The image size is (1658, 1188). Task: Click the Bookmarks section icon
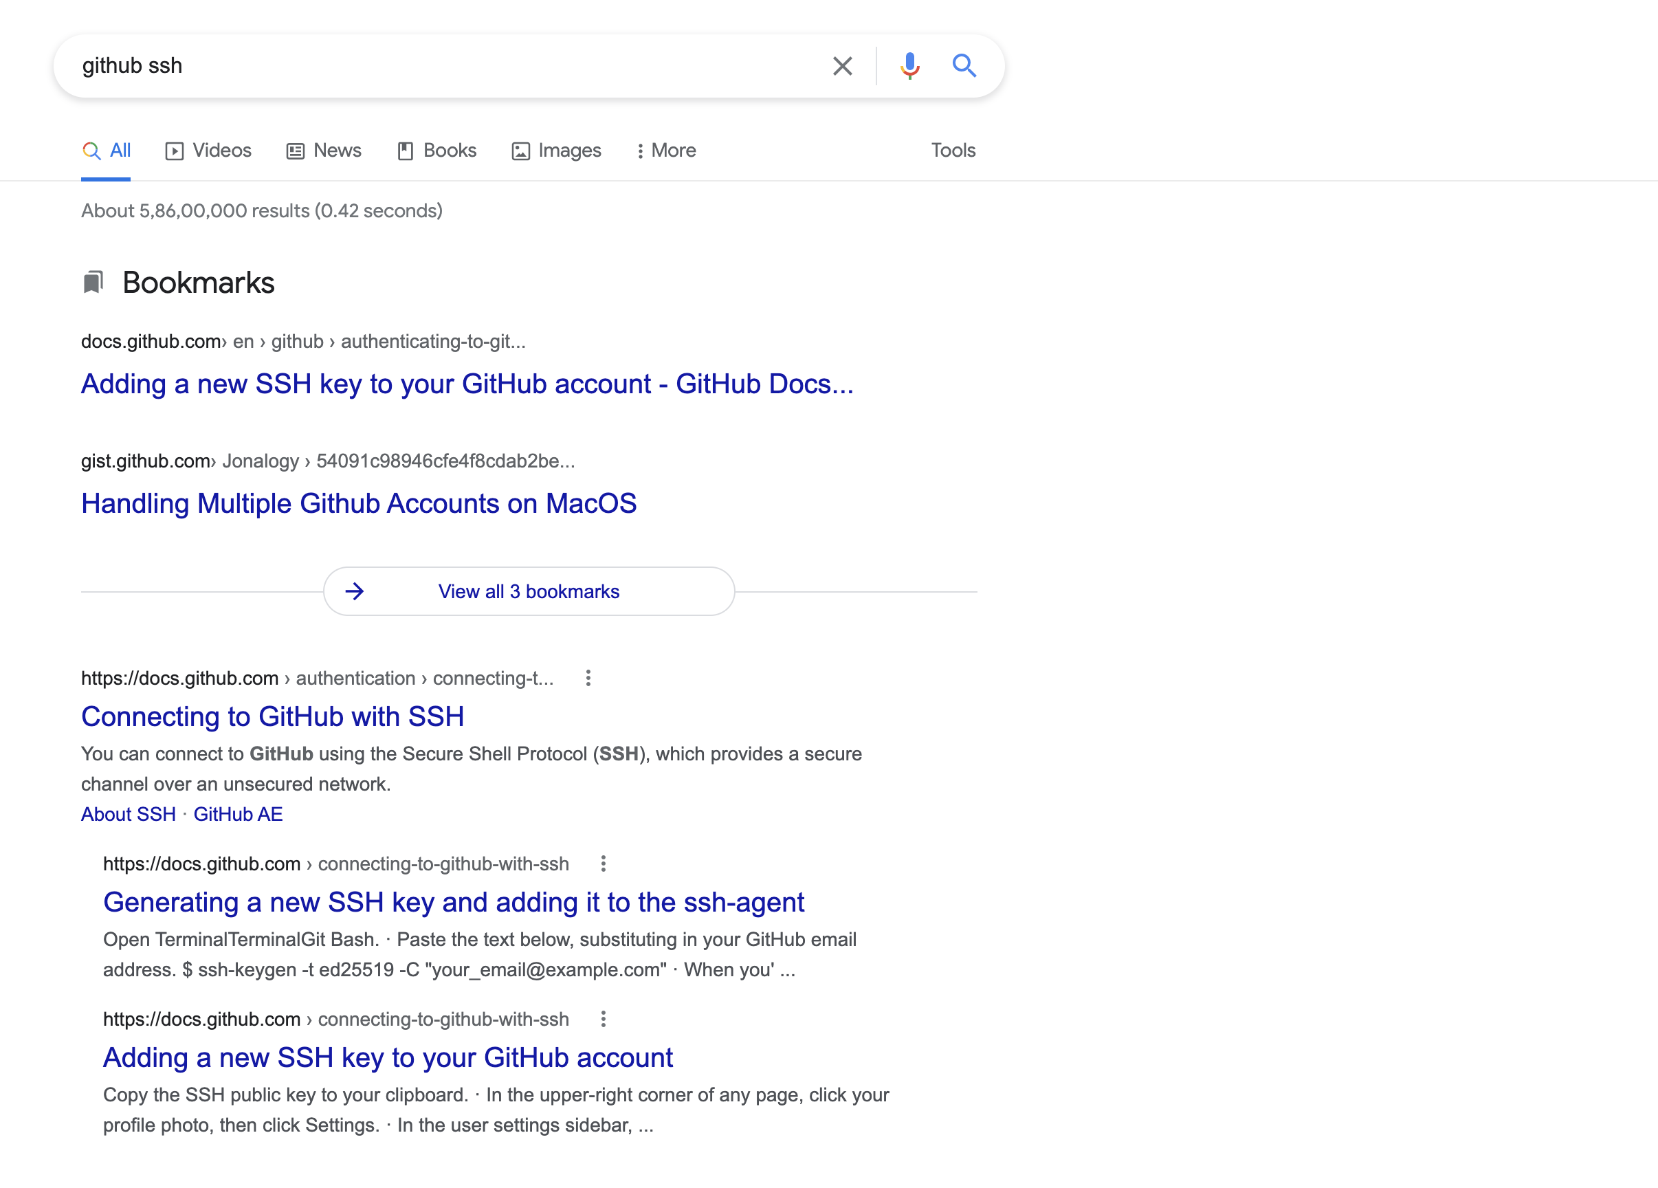click(93, 282)
